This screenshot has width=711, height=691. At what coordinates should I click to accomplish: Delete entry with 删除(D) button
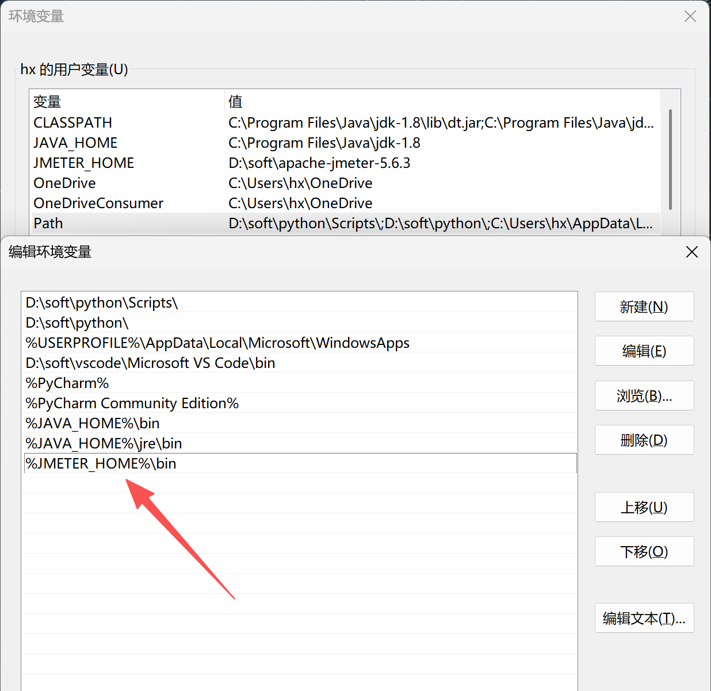coord(644,440)
